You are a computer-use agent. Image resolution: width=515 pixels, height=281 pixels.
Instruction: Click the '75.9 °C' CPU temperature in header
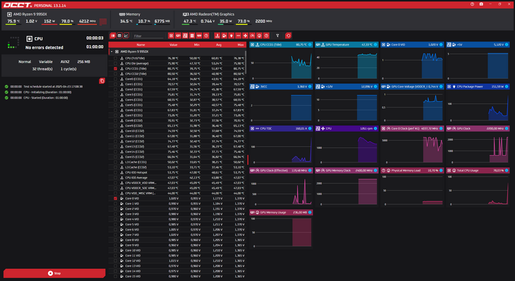tap(14, 21)
